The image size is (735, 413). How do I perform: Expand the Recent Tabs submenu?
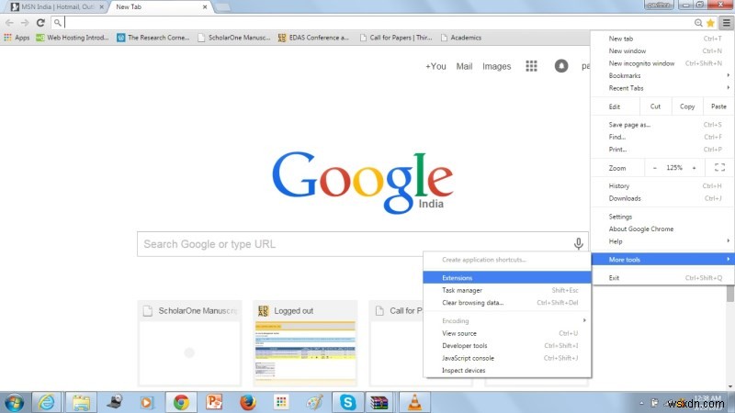click(x=662, y=88)
